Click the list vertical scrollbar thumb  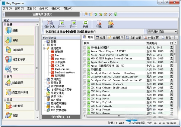pos(175,54)
